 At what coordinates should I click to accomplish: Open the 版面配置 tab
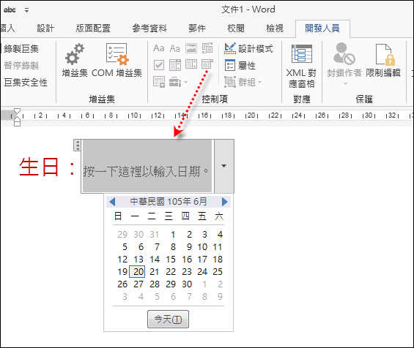click(93, 29)
